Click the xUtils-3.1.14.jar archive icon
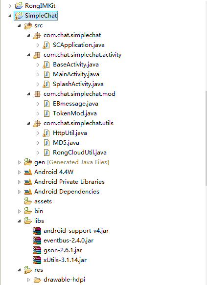The width and height of the screenshot is (207, 285). click(37, 260)
